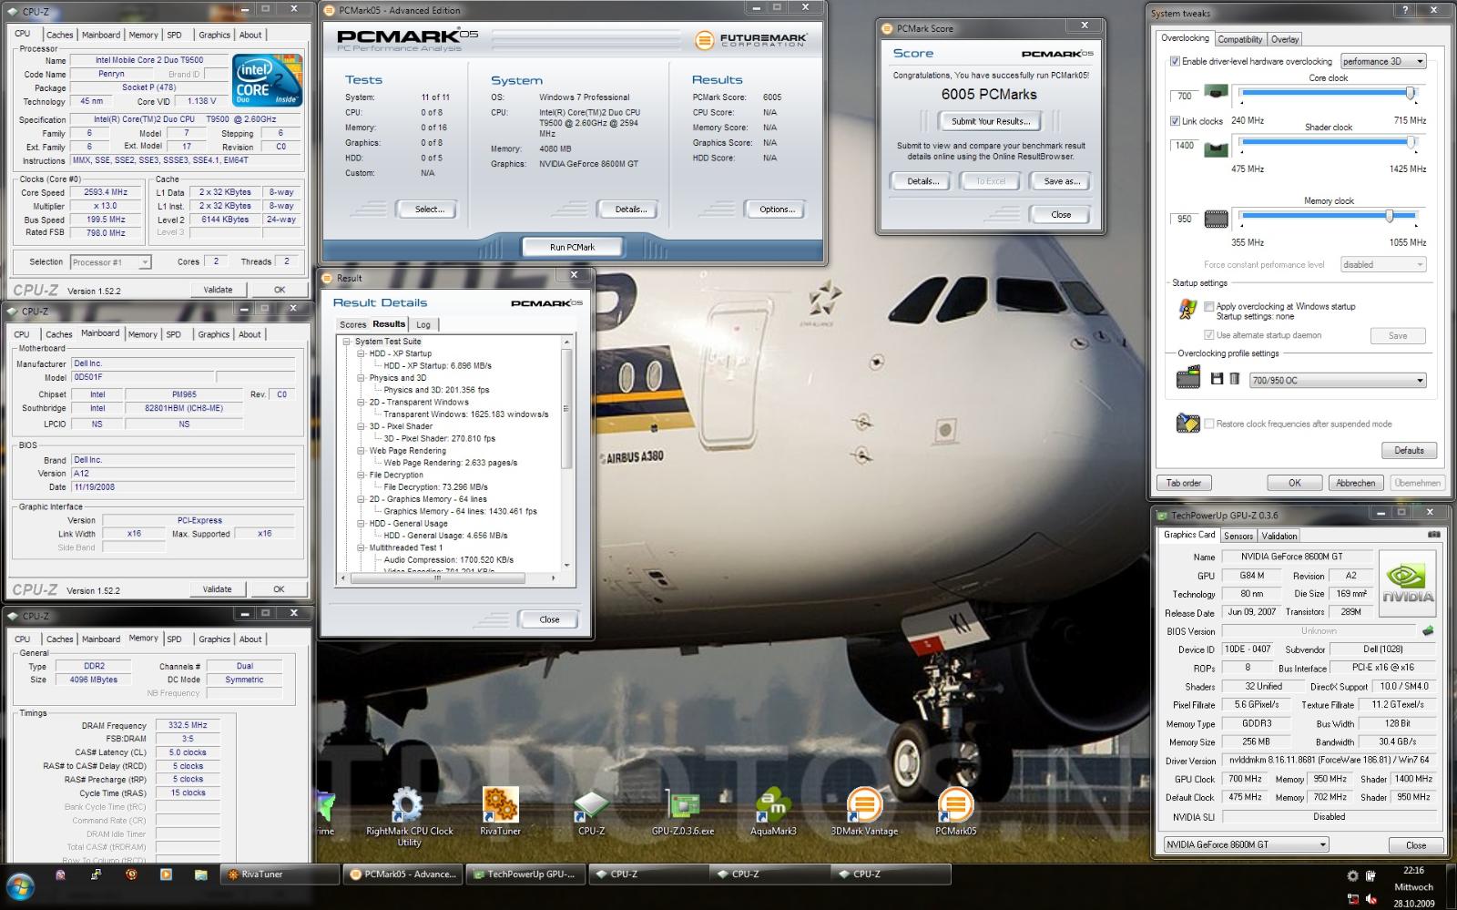The width and height of the screenshot is (1457, 910).
Task: Click the memory clock chip icon in System tweaks
Action: [1216, 219]
